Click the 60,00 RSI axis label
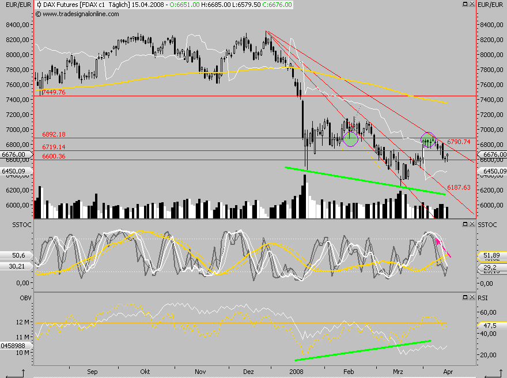This screenshot has width=507, height=378. click(488, 312)
